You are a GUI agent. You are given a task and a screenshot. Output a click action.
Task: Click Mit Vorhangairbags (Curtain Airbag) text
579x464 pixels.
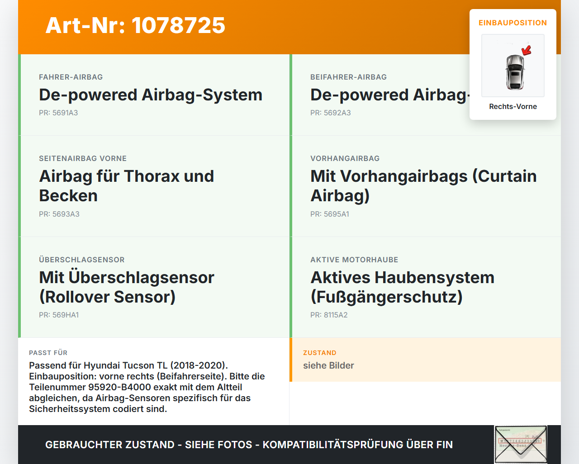423,186
